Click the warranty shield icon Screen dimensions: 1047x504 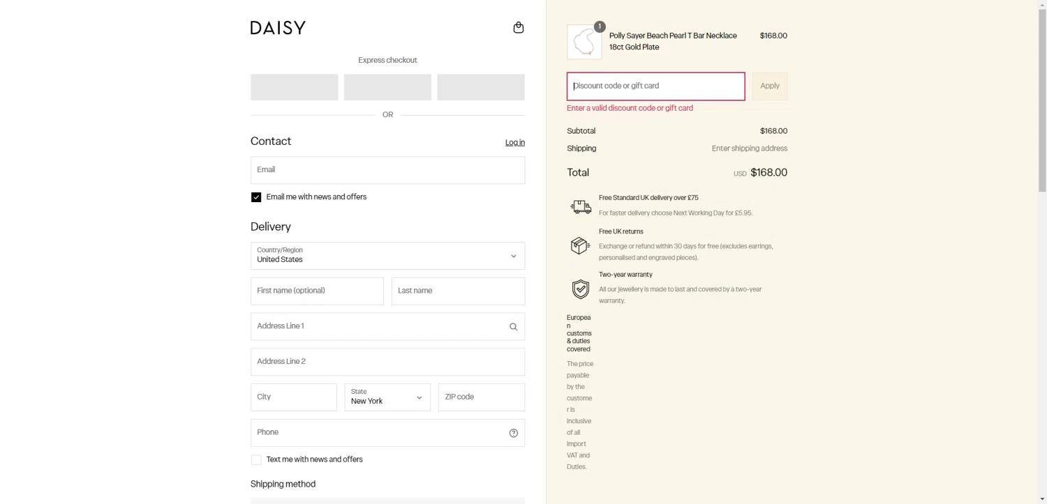point(581,289)
